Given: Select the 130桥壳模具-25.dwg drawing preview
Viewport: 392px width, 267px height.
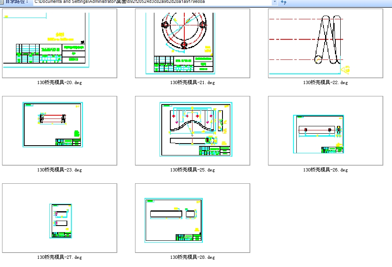Looking at the screenshot, I should tap(193, 130).
